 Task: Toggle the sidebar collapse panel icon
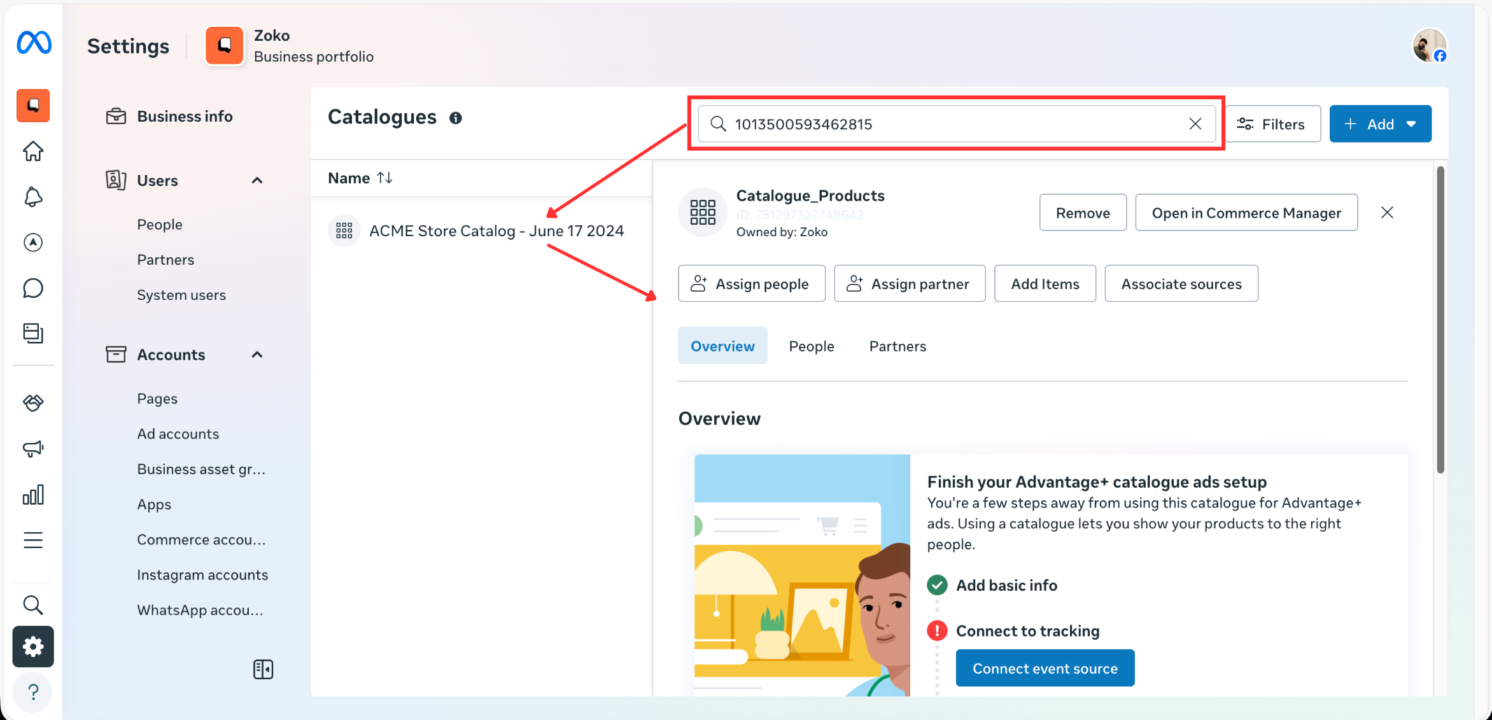tap(263, 669)
